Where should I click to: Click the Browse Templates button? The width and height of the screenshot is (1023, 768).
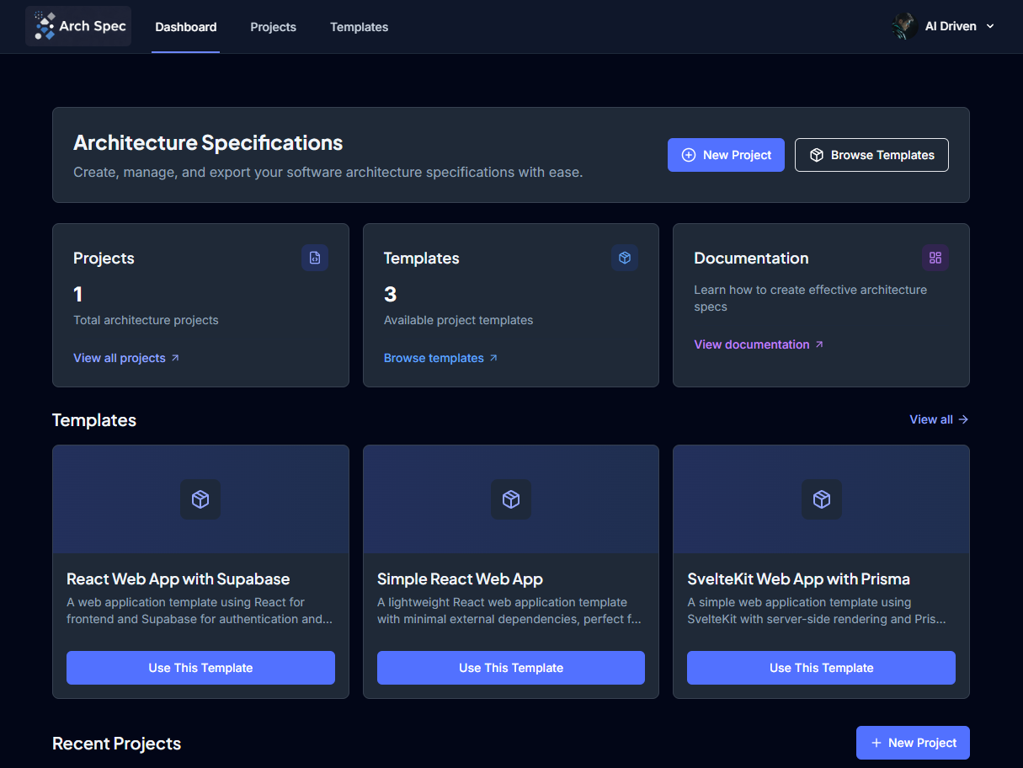click(x=871, y=155)
